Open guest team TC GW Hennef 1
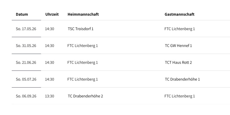This screenshot has width=230, height=115. 178,46
